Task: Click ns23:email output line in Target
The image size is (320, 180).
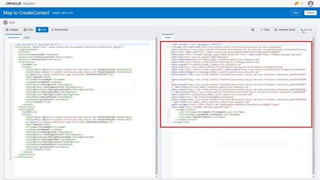Action: (202, 117)
